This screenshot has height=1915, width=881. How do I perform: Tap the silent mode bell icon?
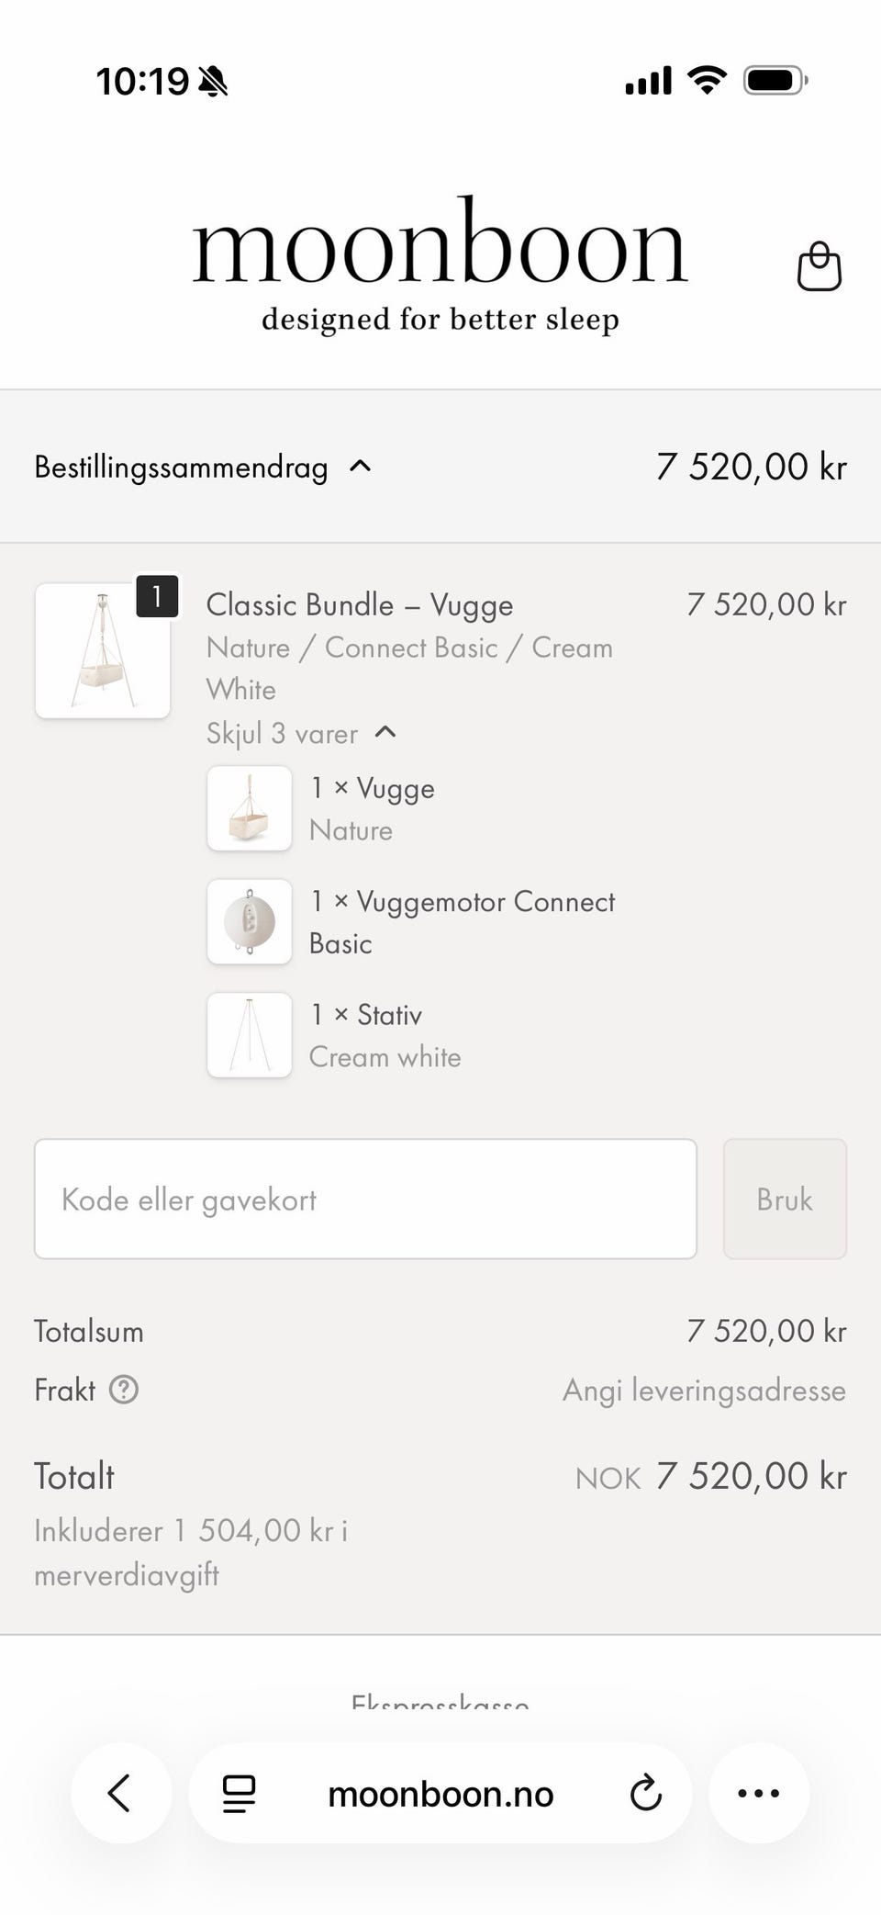tap(213, 82)
